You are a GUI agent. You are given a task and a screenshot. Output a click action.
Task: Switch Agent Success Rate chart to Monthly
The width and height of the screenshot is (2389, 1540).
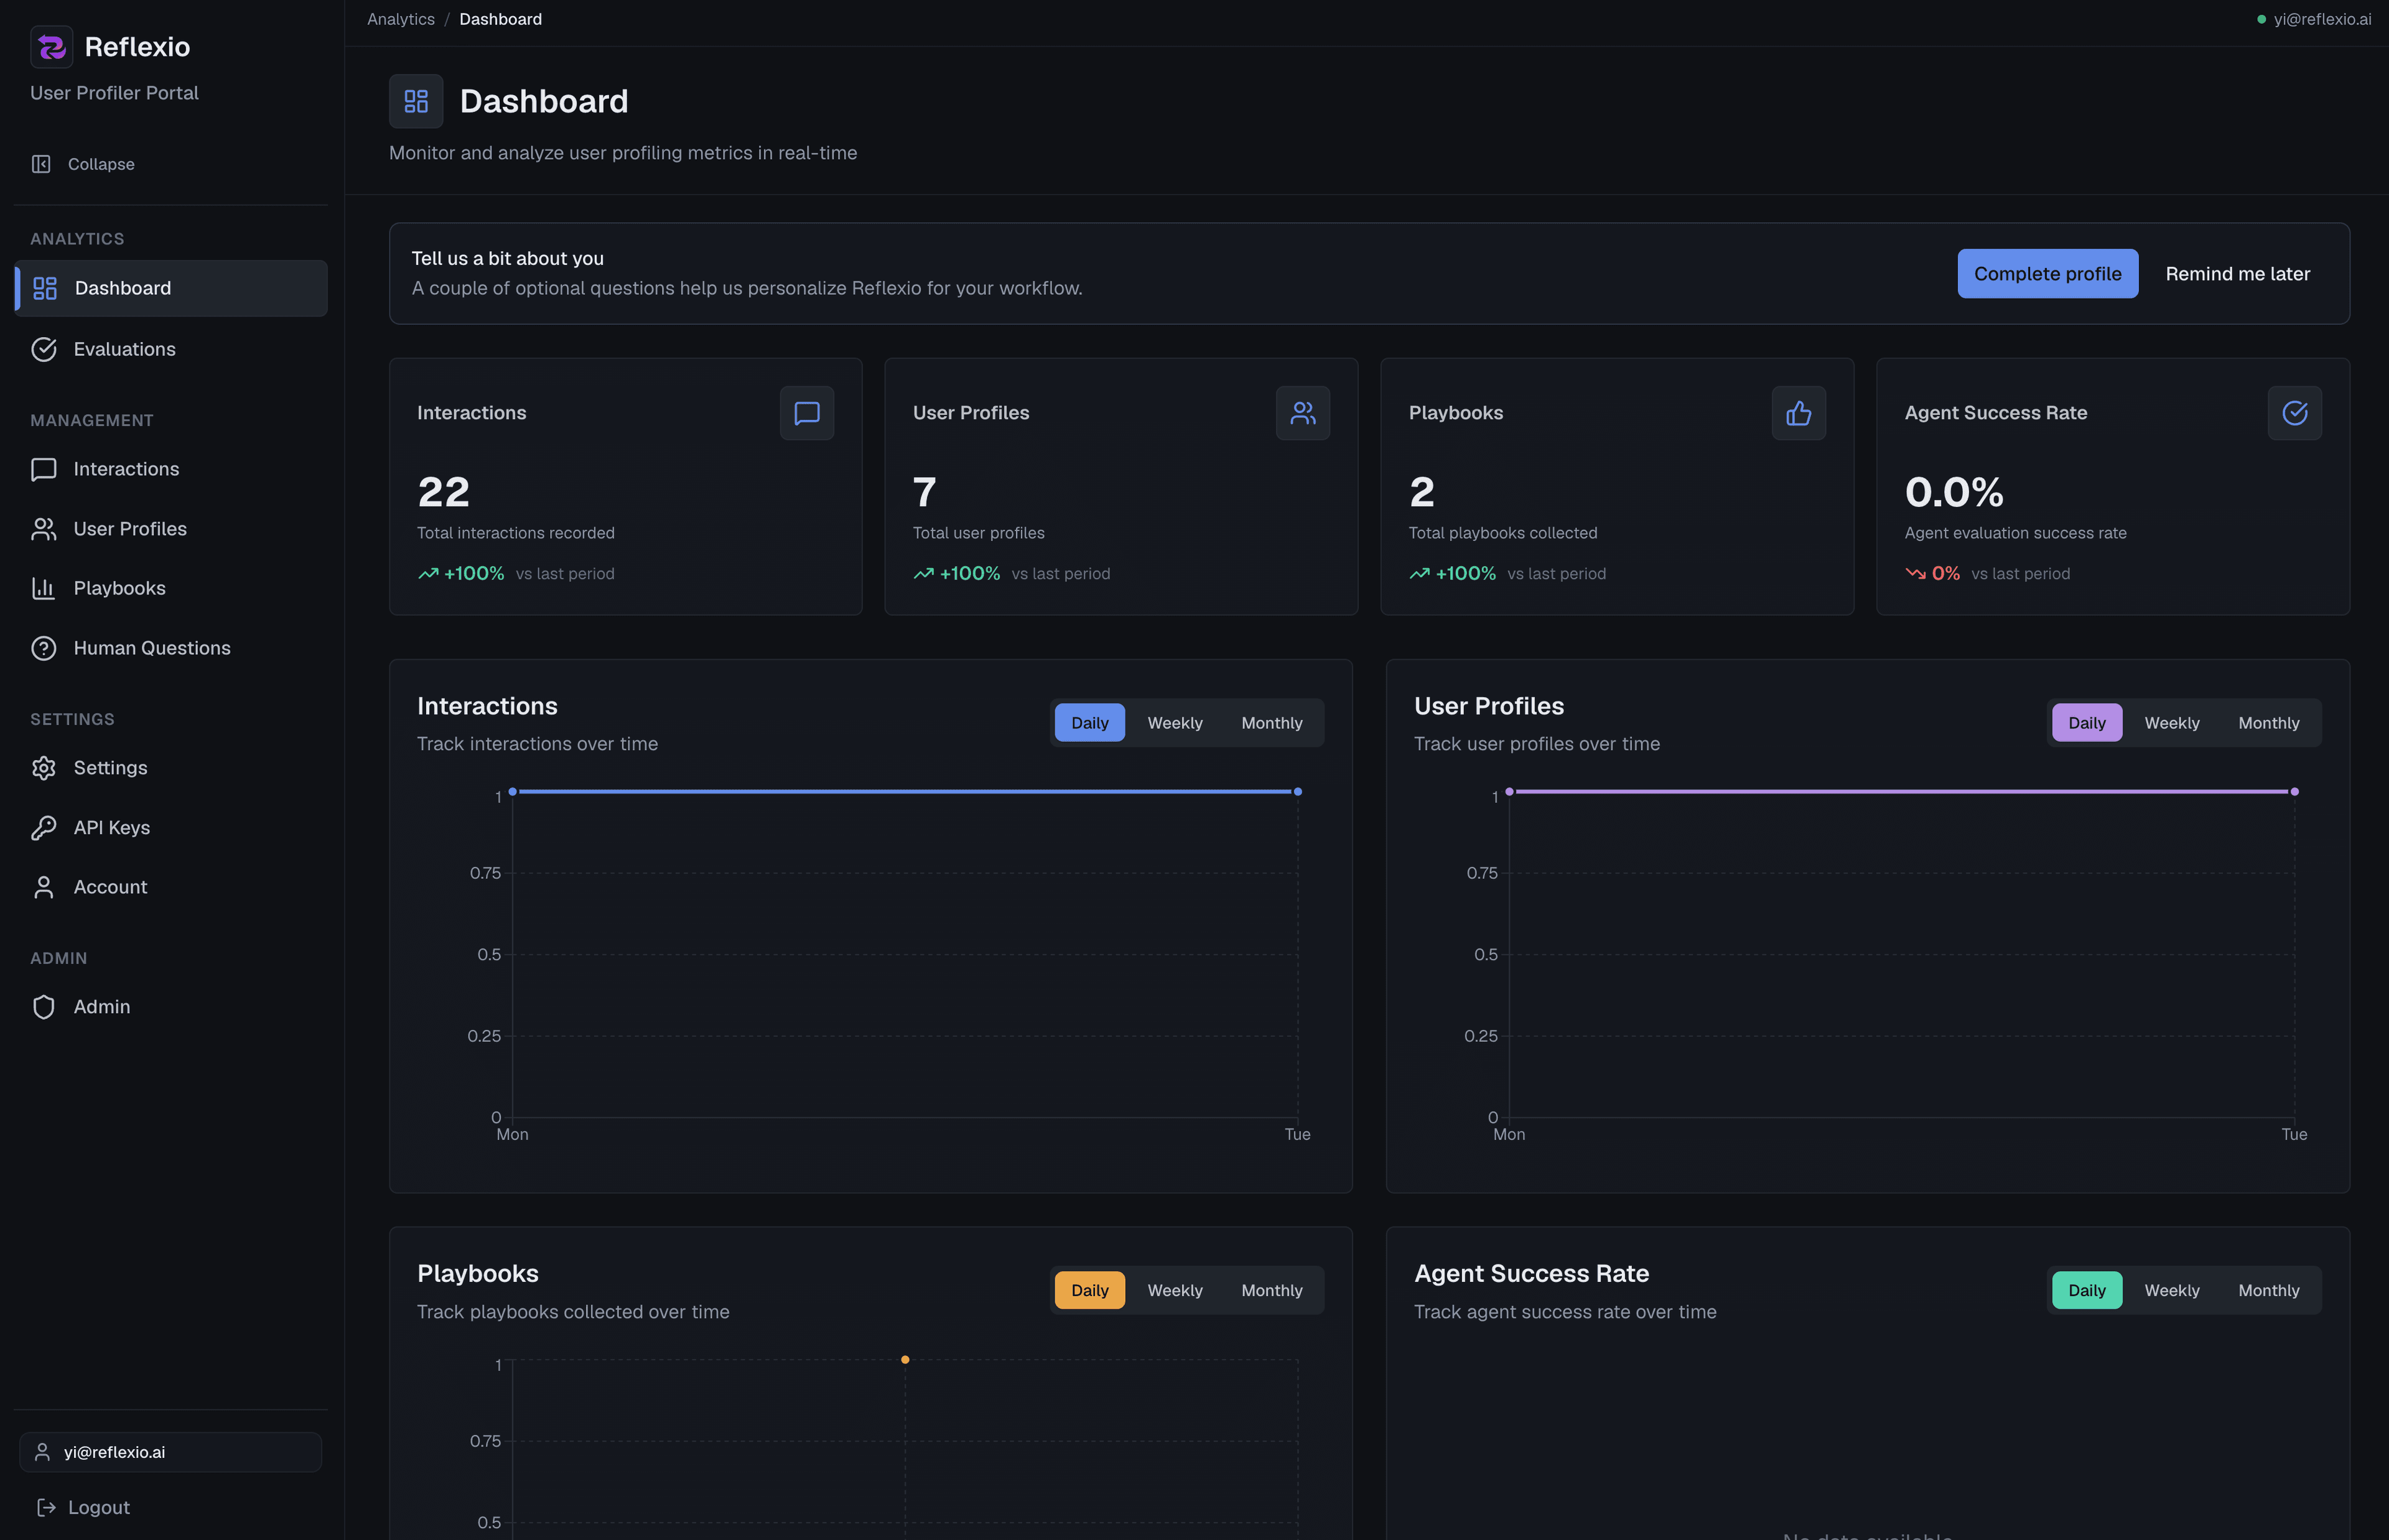2268,1290
